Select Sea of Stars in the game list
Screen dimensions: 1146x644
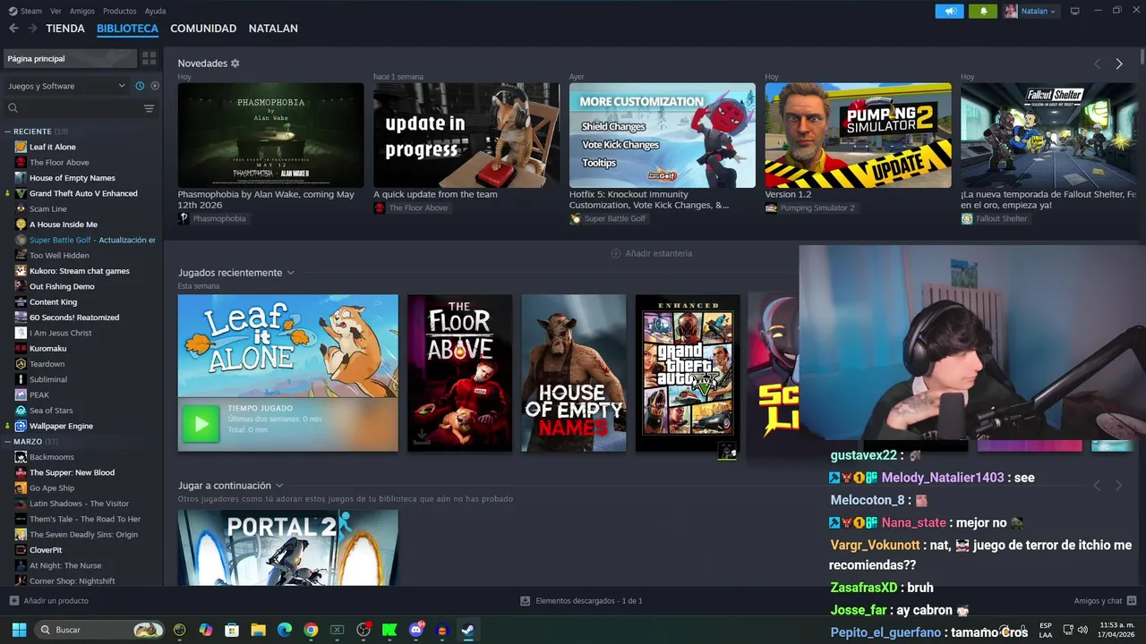coord(51,411)
